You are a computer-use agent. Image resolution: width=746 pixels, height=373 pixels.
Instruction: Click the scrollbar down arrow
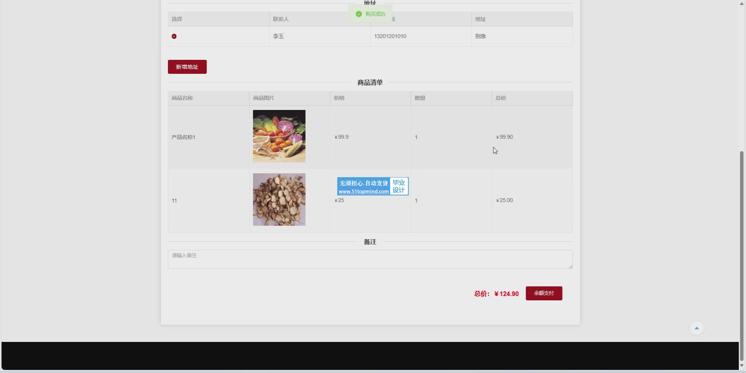coord(741,365)
